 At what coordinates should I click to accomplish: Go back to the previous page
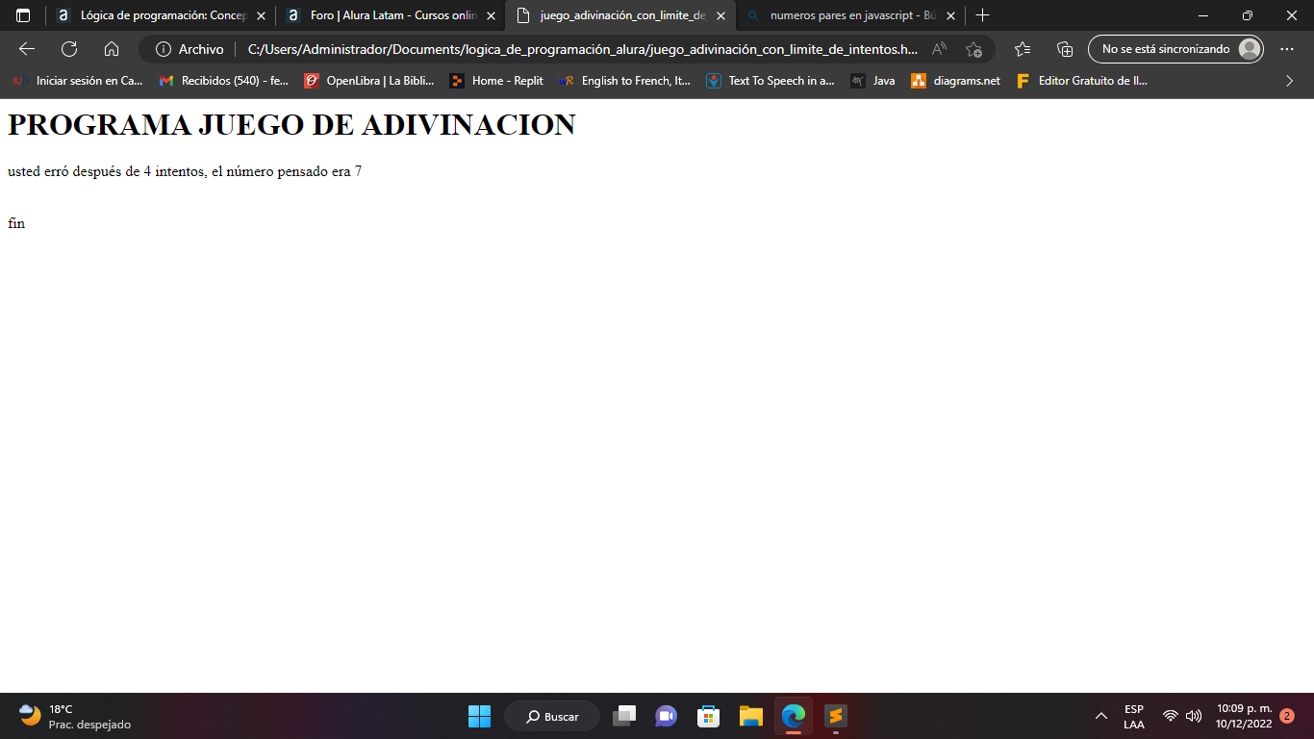point(27,49)
